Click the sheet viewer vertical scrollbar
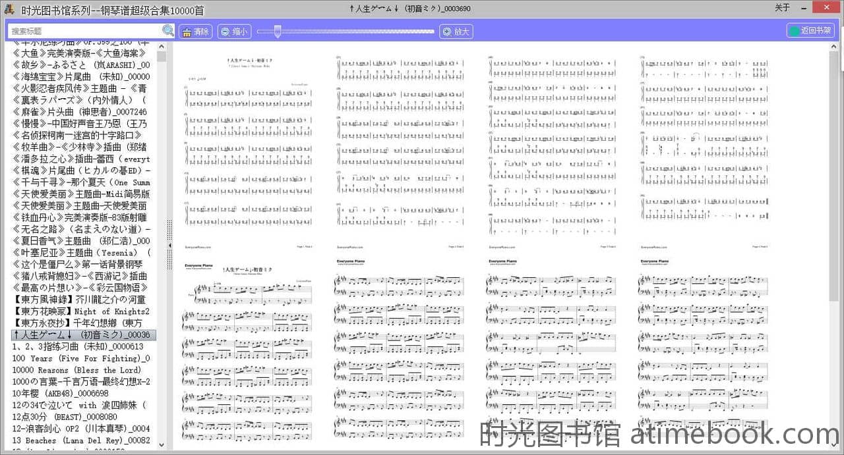Viewport: 844px width, 455px height. pyautogui.click(x=833, y=198)
